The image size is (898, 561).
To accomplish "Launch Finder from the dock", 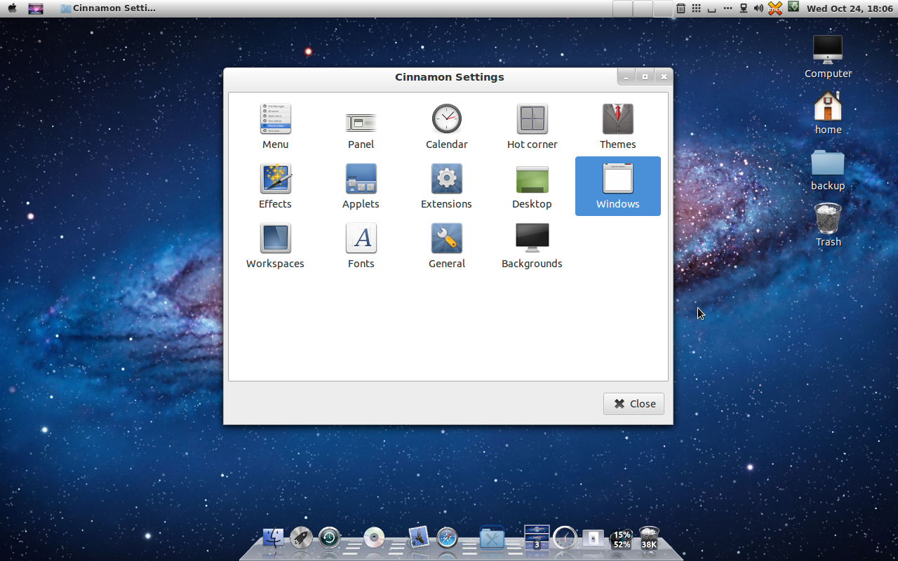I will (x=273, y=538).
